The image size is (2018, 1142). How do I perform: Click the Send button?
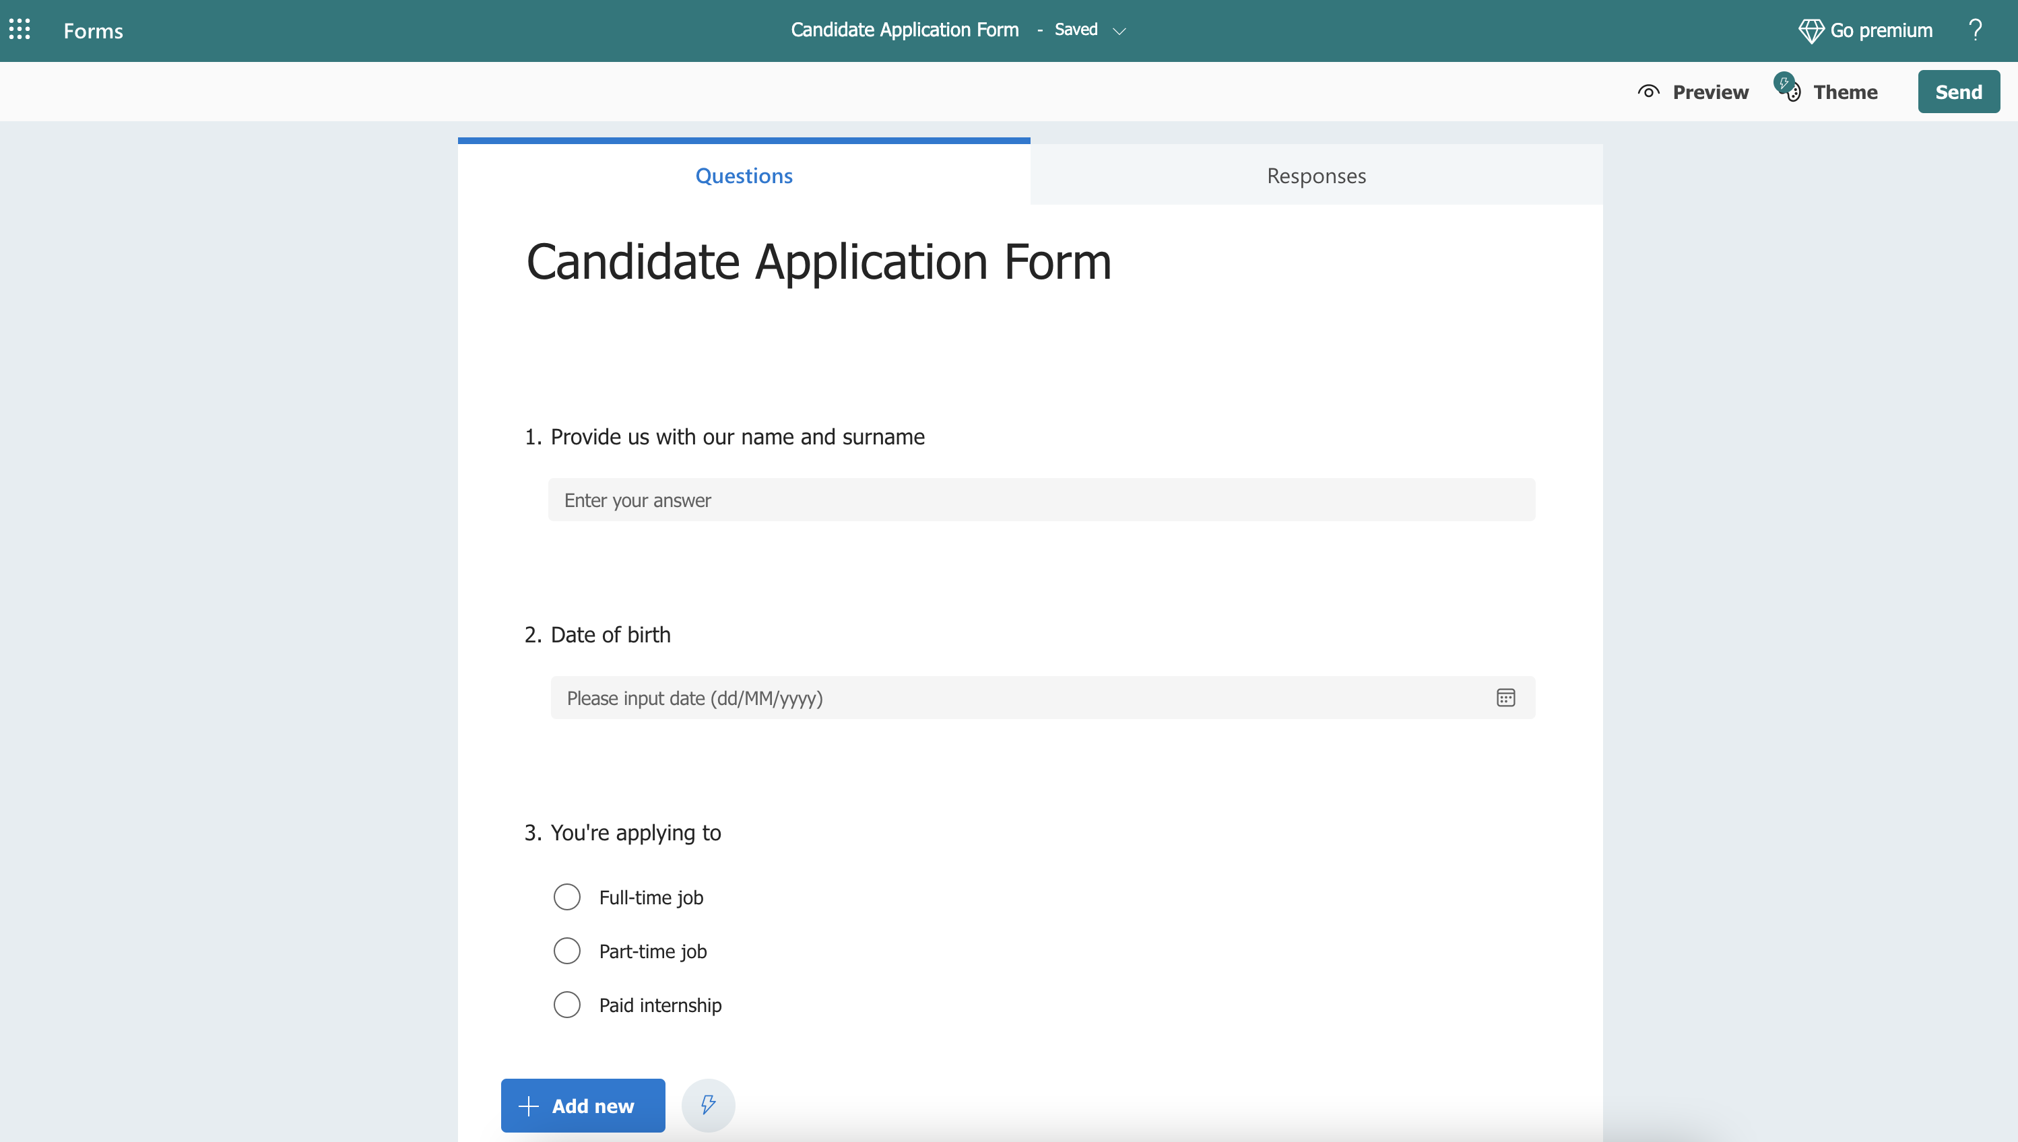click(1958, 92)
